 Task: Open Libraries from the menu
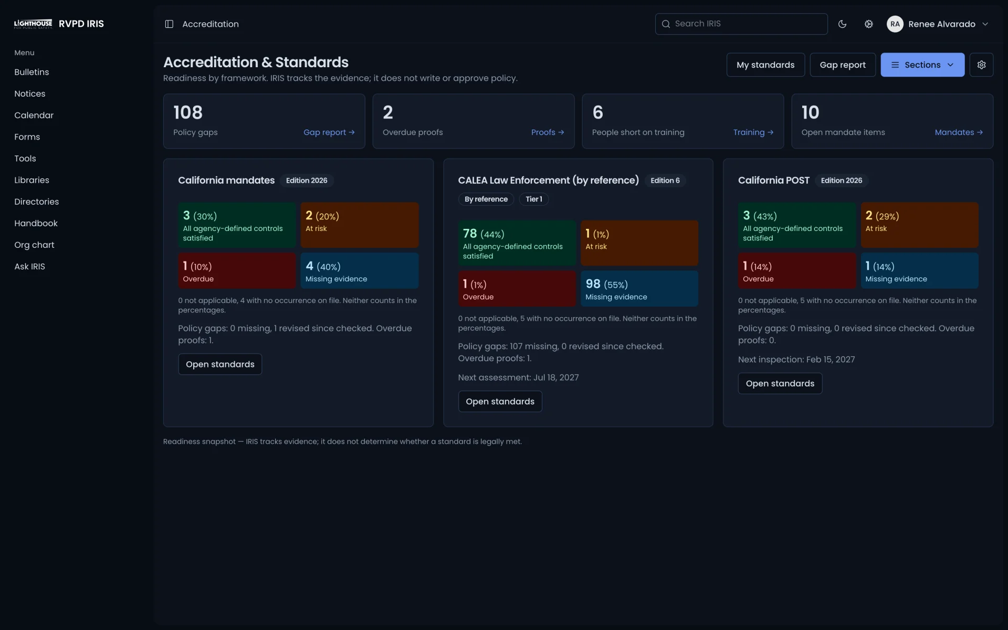pyautogui.click(x=31, y=180)
